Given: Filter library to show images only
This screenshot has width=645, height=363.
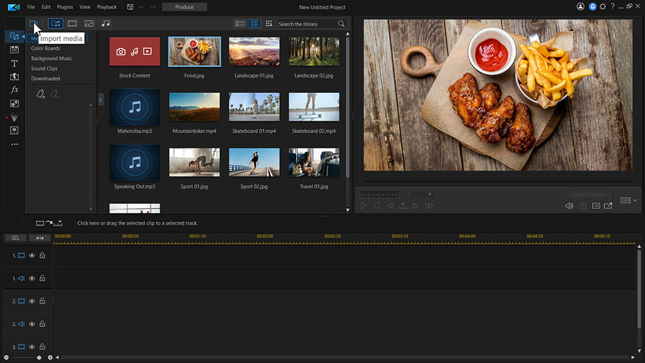Looking at the screenshot, I should [89, 24].
